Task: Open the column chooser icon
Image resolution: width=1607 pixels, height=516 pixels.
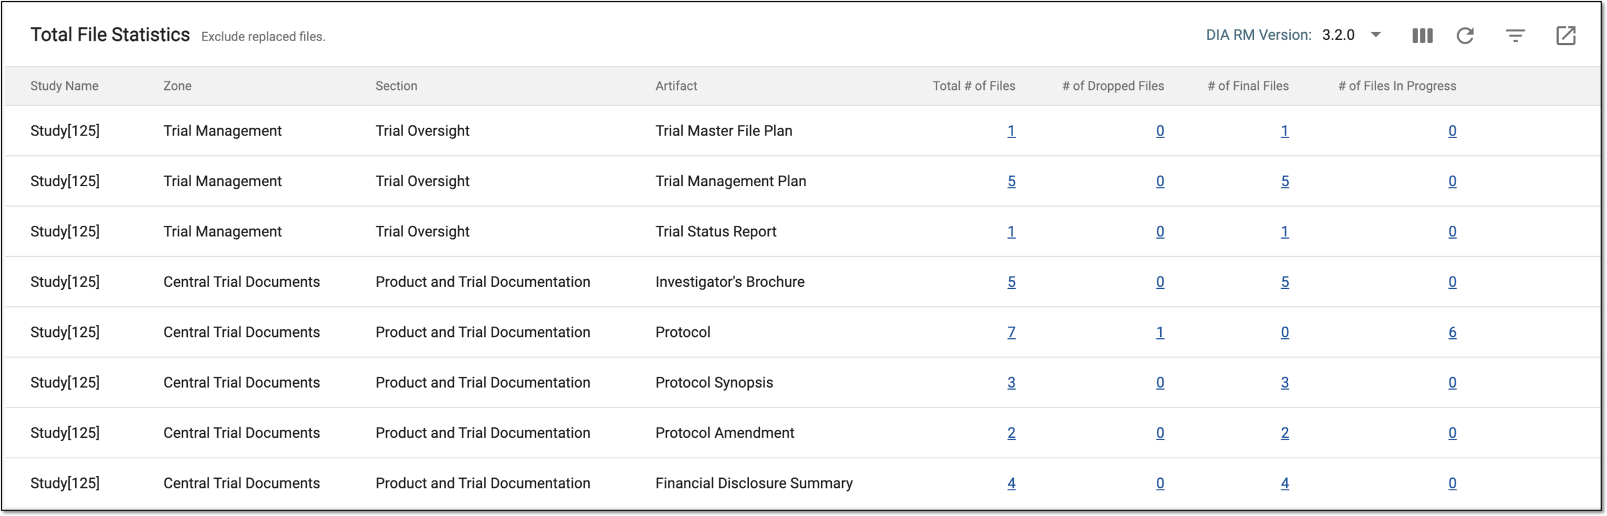Action: pos(1422,36)
